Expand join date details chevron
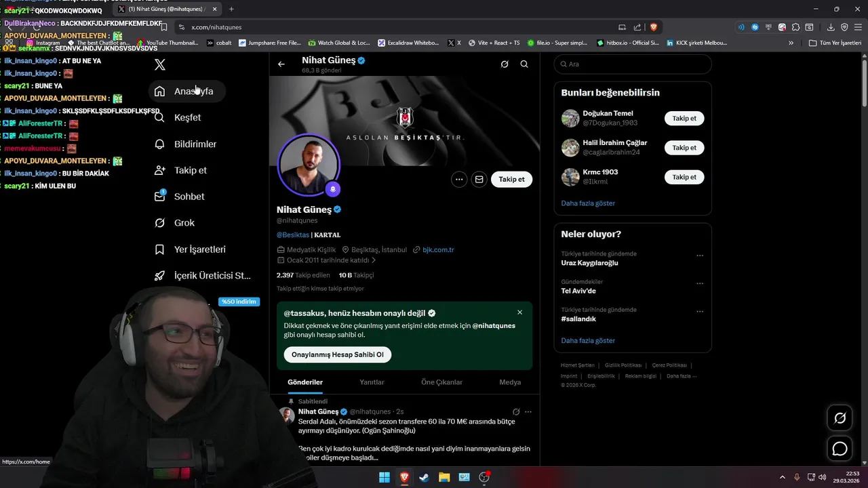Screen dimensions: 868x488 point(374,260)
